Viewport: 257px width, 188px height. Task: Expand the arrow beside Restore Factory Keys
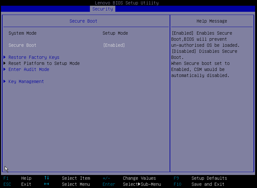click(x=4, y=57)
